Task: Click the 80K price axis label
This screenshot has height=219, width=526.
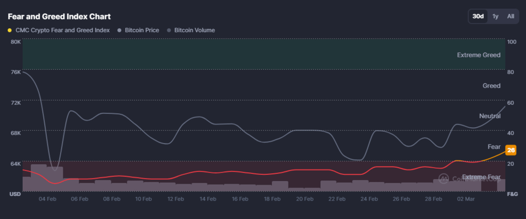Action: [15, 42]
